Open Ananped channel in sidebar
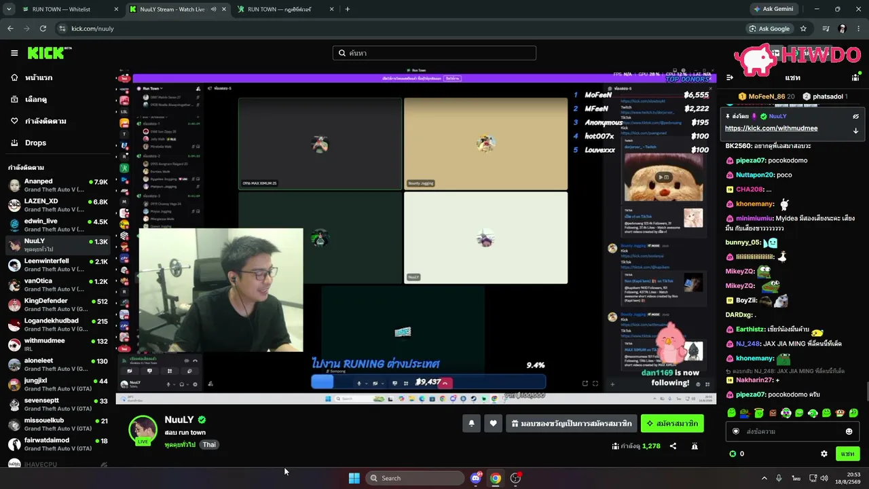This screenshot has width=869, height=489. (x=58, y=185)
